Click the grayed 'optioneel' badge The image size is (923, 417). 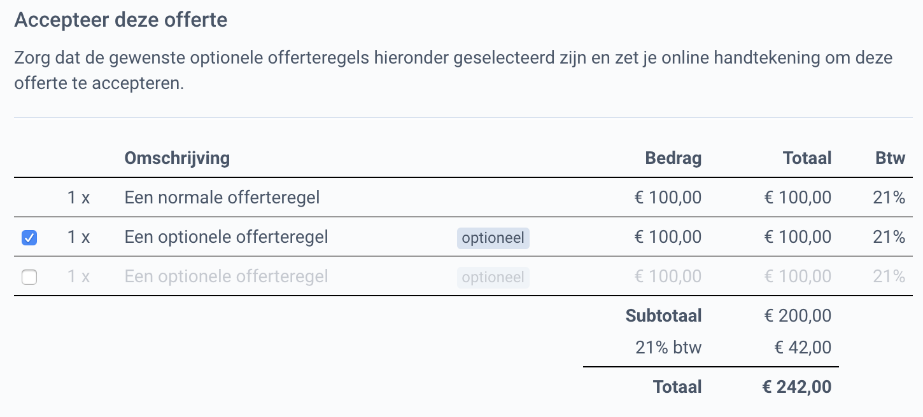pos(493,277)
